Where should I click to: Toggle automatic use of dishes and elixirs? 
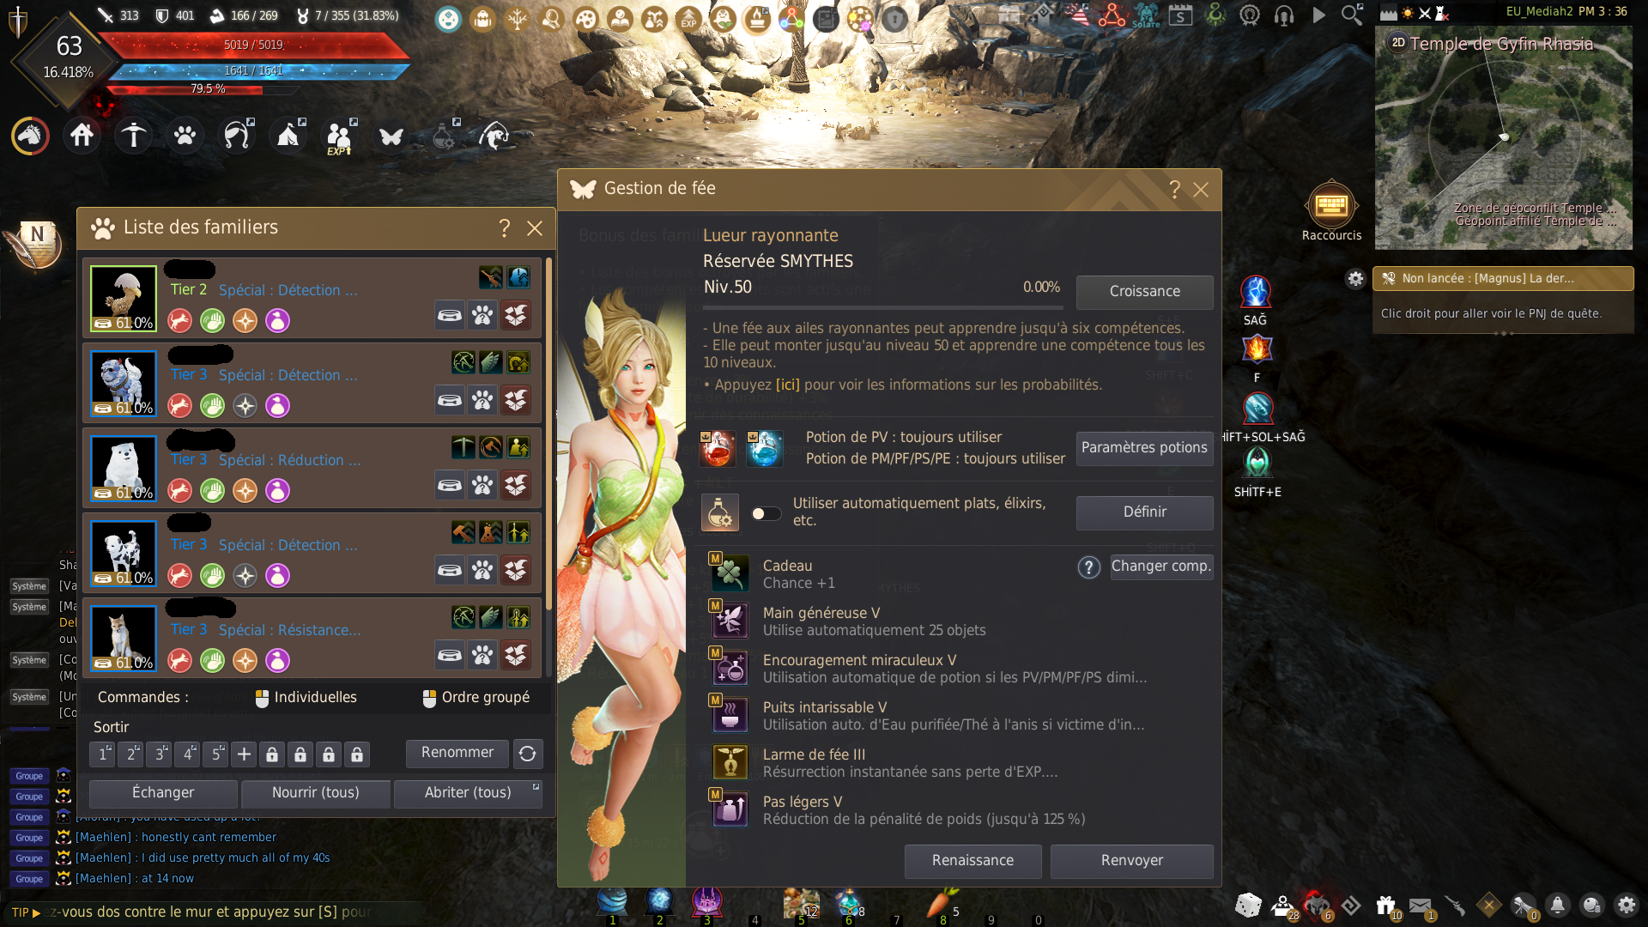766,513
